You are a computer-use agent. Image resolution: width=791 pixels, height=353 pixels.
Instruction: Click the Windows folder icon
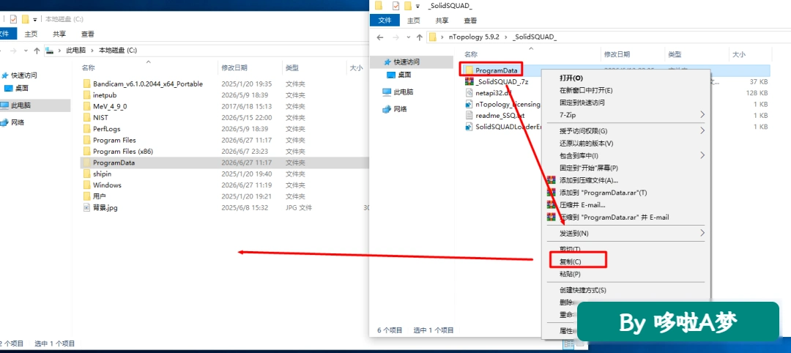86,185
